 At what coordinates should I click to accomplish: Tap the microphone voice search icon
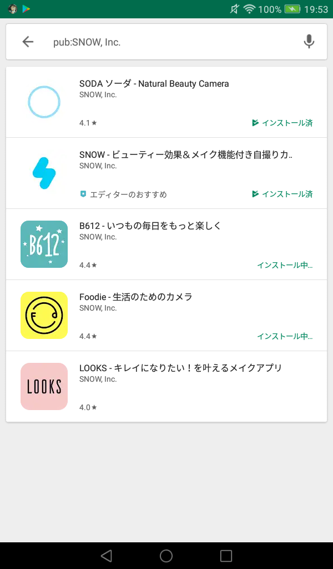309,42
